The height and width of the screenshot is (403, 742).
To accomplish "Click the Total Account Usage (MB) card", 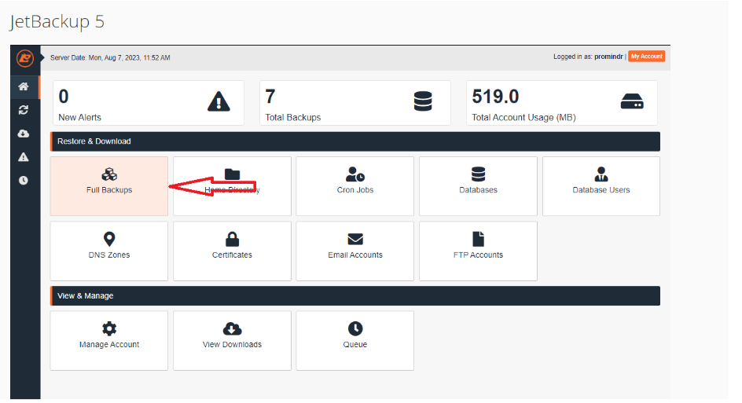I will click(562, 103).
